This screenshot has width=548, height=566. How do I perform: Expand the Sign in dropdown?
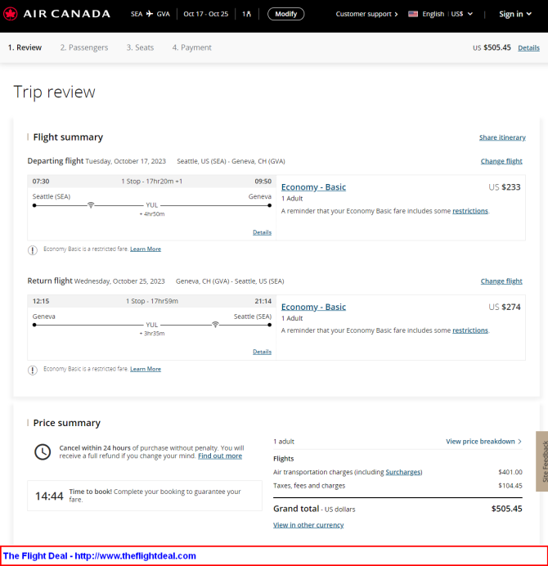tap(515, 14)
